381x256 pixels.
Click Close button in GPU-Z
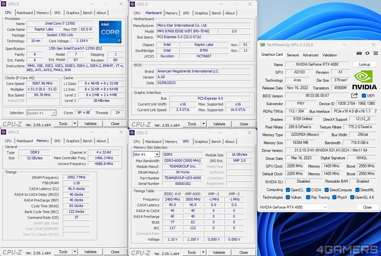pos(367,207)
